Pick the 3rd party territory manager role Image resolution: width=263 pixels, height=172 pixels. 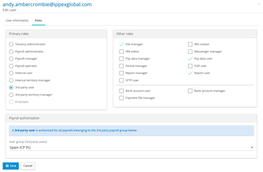(x=11, y=95)
